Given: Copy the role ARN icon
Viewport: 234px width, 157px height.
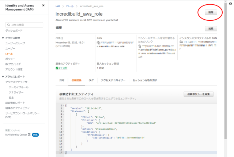Looking at the screenshot, I should click(x=98, y=43).
